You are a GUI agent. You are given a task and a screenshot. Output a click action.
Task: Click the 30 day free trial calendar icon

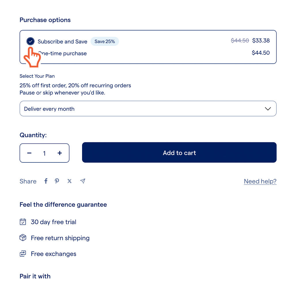click(23, 222)
